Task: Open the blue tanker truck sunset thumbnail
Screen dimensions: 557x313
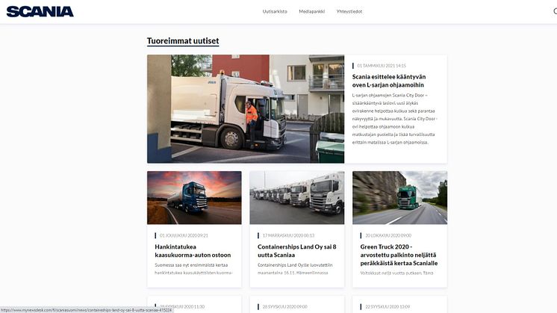Action: pyautogui.click(x=194, y=197)
